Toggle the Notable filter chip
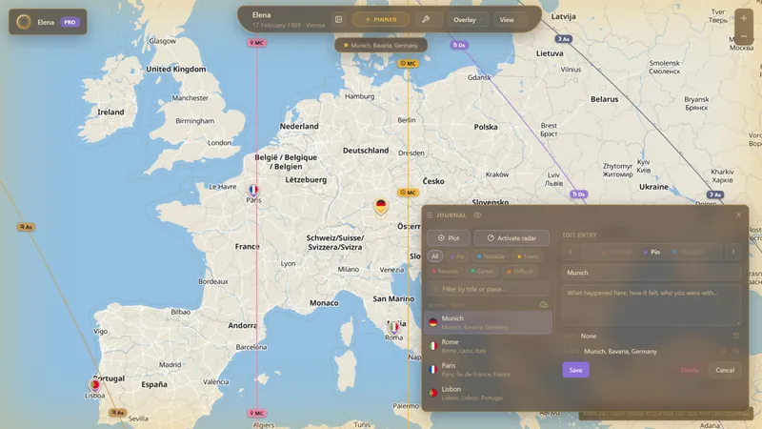Viewport: 762px width, 429px height. coord(491,256)
